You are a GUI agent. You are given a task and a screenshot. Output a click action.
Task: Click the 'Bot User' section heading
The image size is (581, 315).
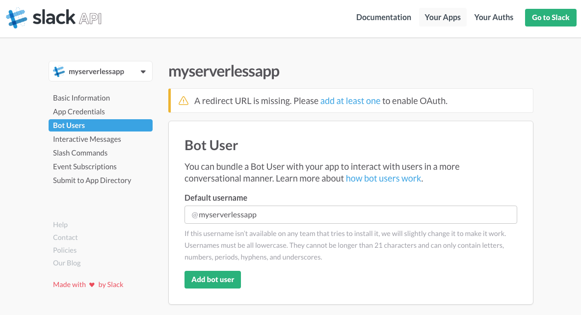[x=211, y=145]
